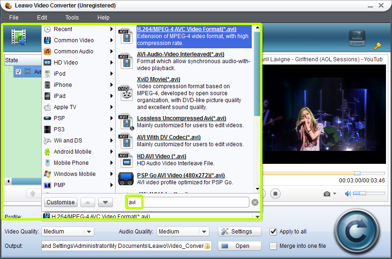392x259 pixels.
Task: Enable Merge into one file checkbox
Action: (273, 246)
